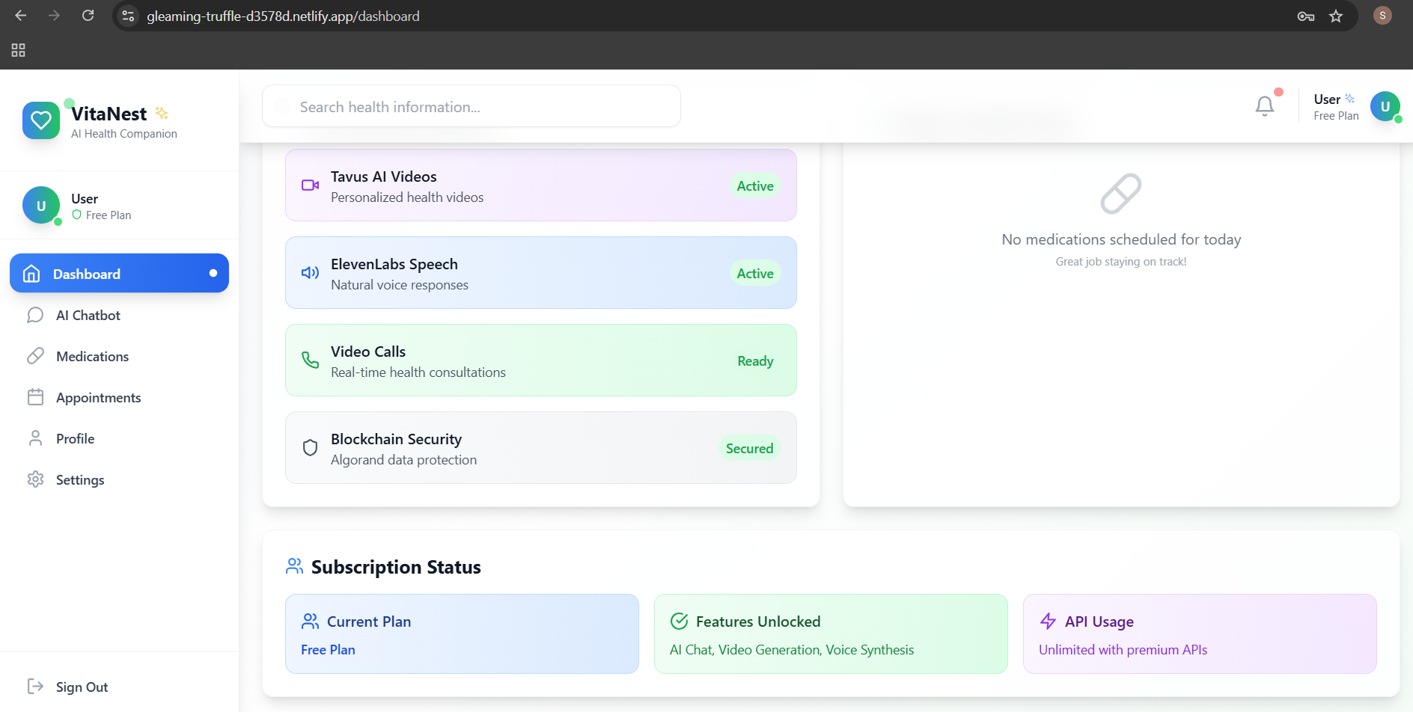Click the user avatar in the top header
The width and height of the screenshot is (1413, 712).
(1385, 106)
